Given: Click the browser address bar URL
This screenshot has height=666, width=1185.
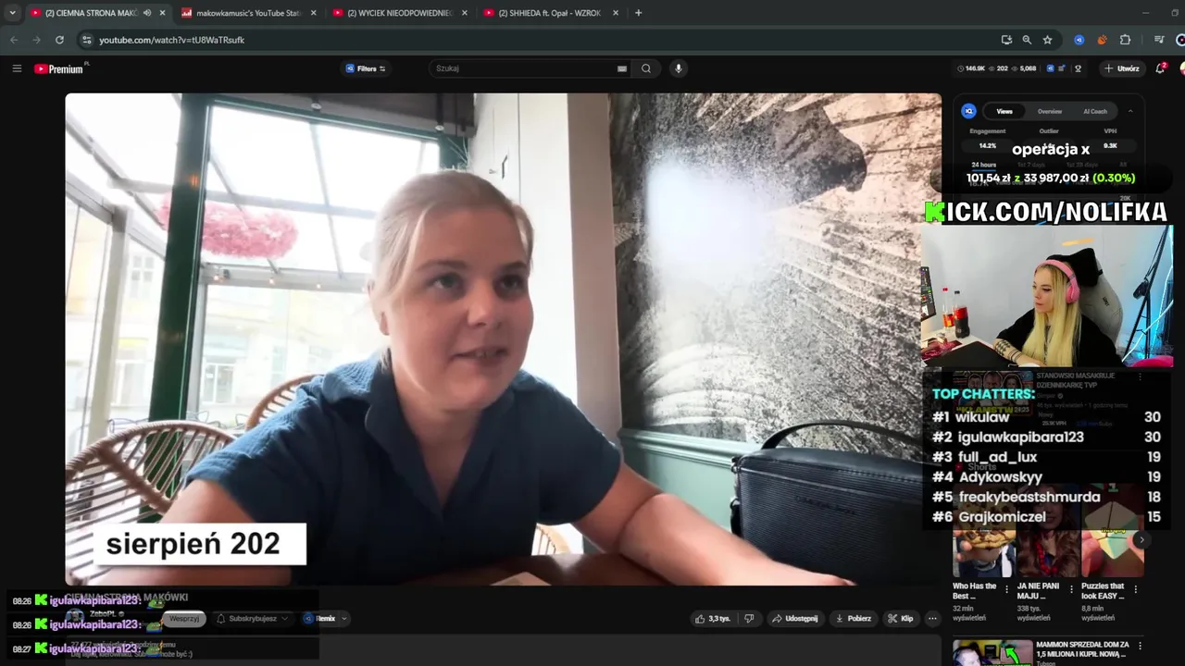Looking at the screenshot, I should click(172, 40).
